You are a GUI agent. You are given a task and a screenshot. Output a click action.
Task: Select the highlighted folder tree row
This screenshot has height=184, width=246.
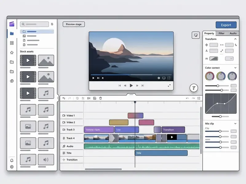tap(37, 32)
